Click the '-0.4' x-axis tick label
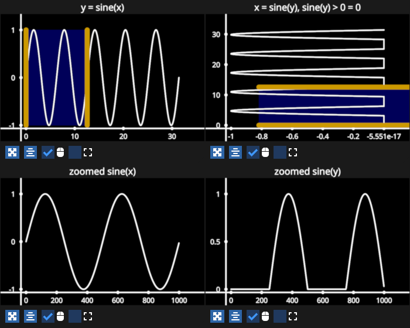 tap(323, 136)
